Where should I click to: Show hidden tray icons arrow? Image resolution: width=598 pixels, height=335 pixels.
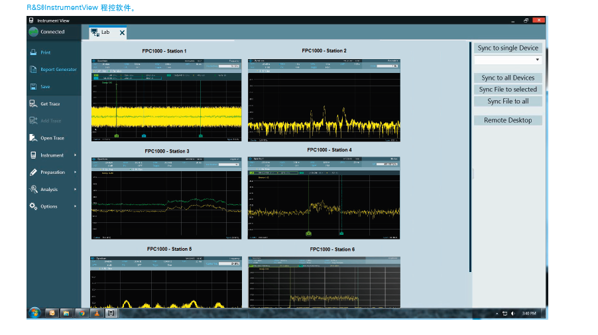[497, 314]
